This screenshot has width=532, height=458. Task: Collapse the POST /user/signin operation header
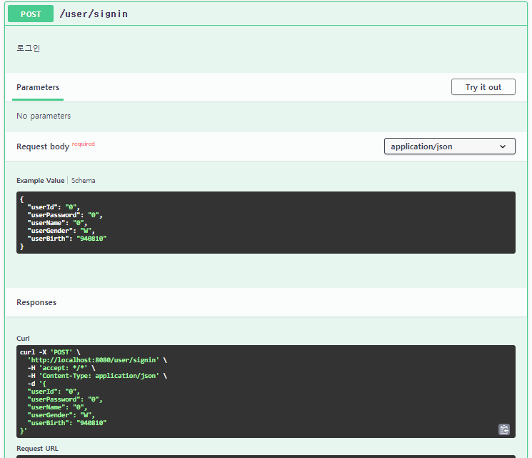(x=266, y=14)
